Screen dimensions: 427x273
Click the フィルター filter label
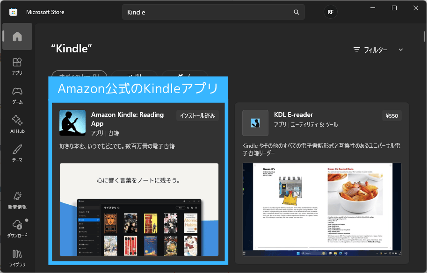click(x=375, y=50)
